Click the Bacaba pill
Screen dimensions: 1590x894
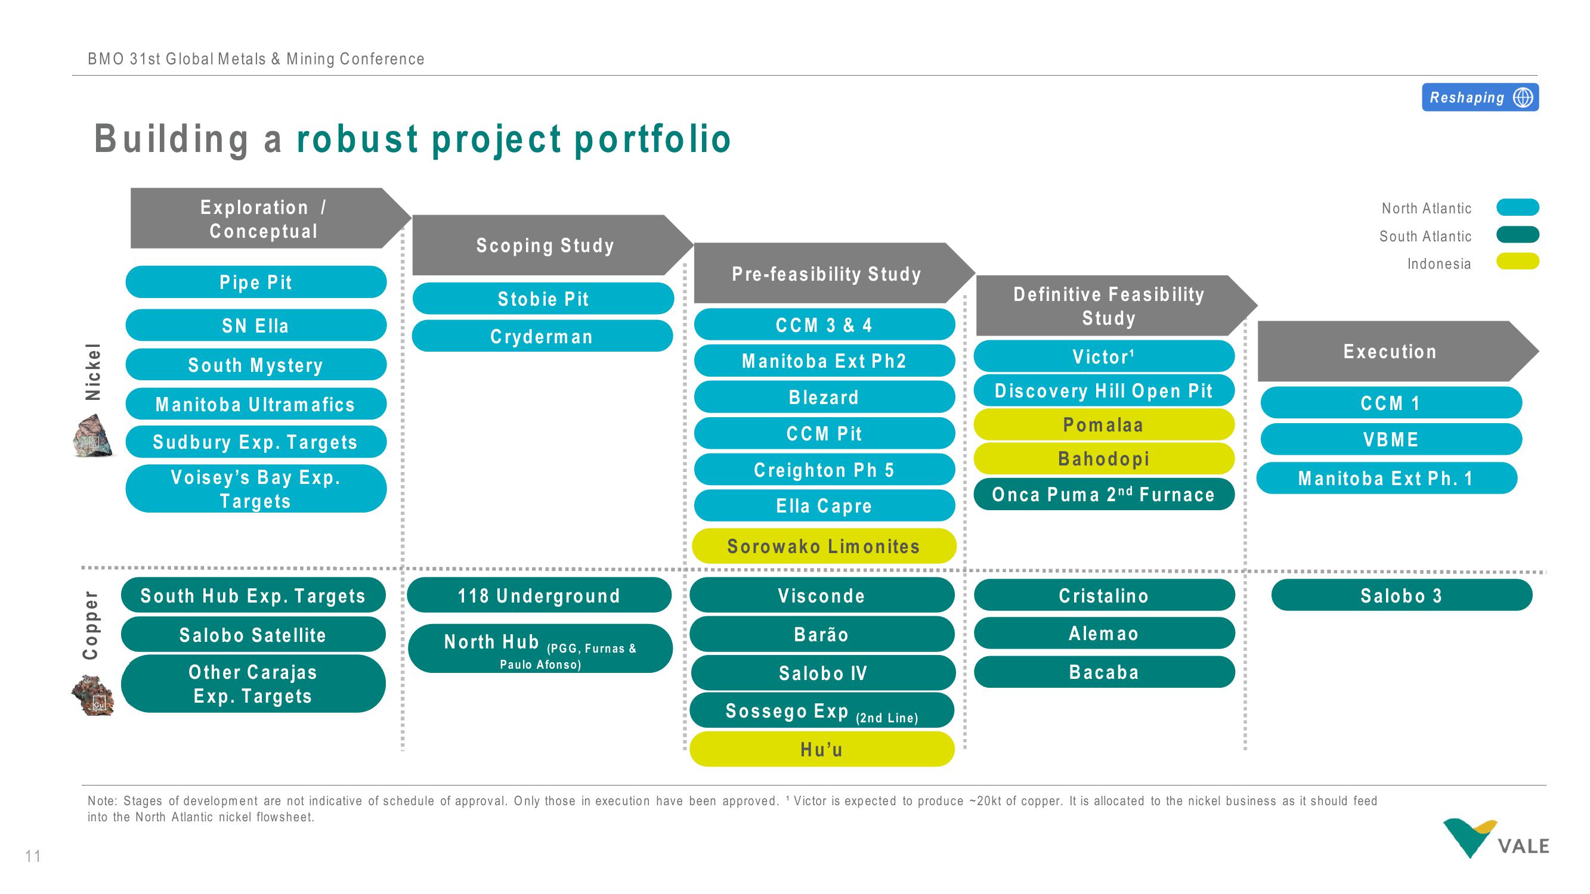[x=1105, y=672]
